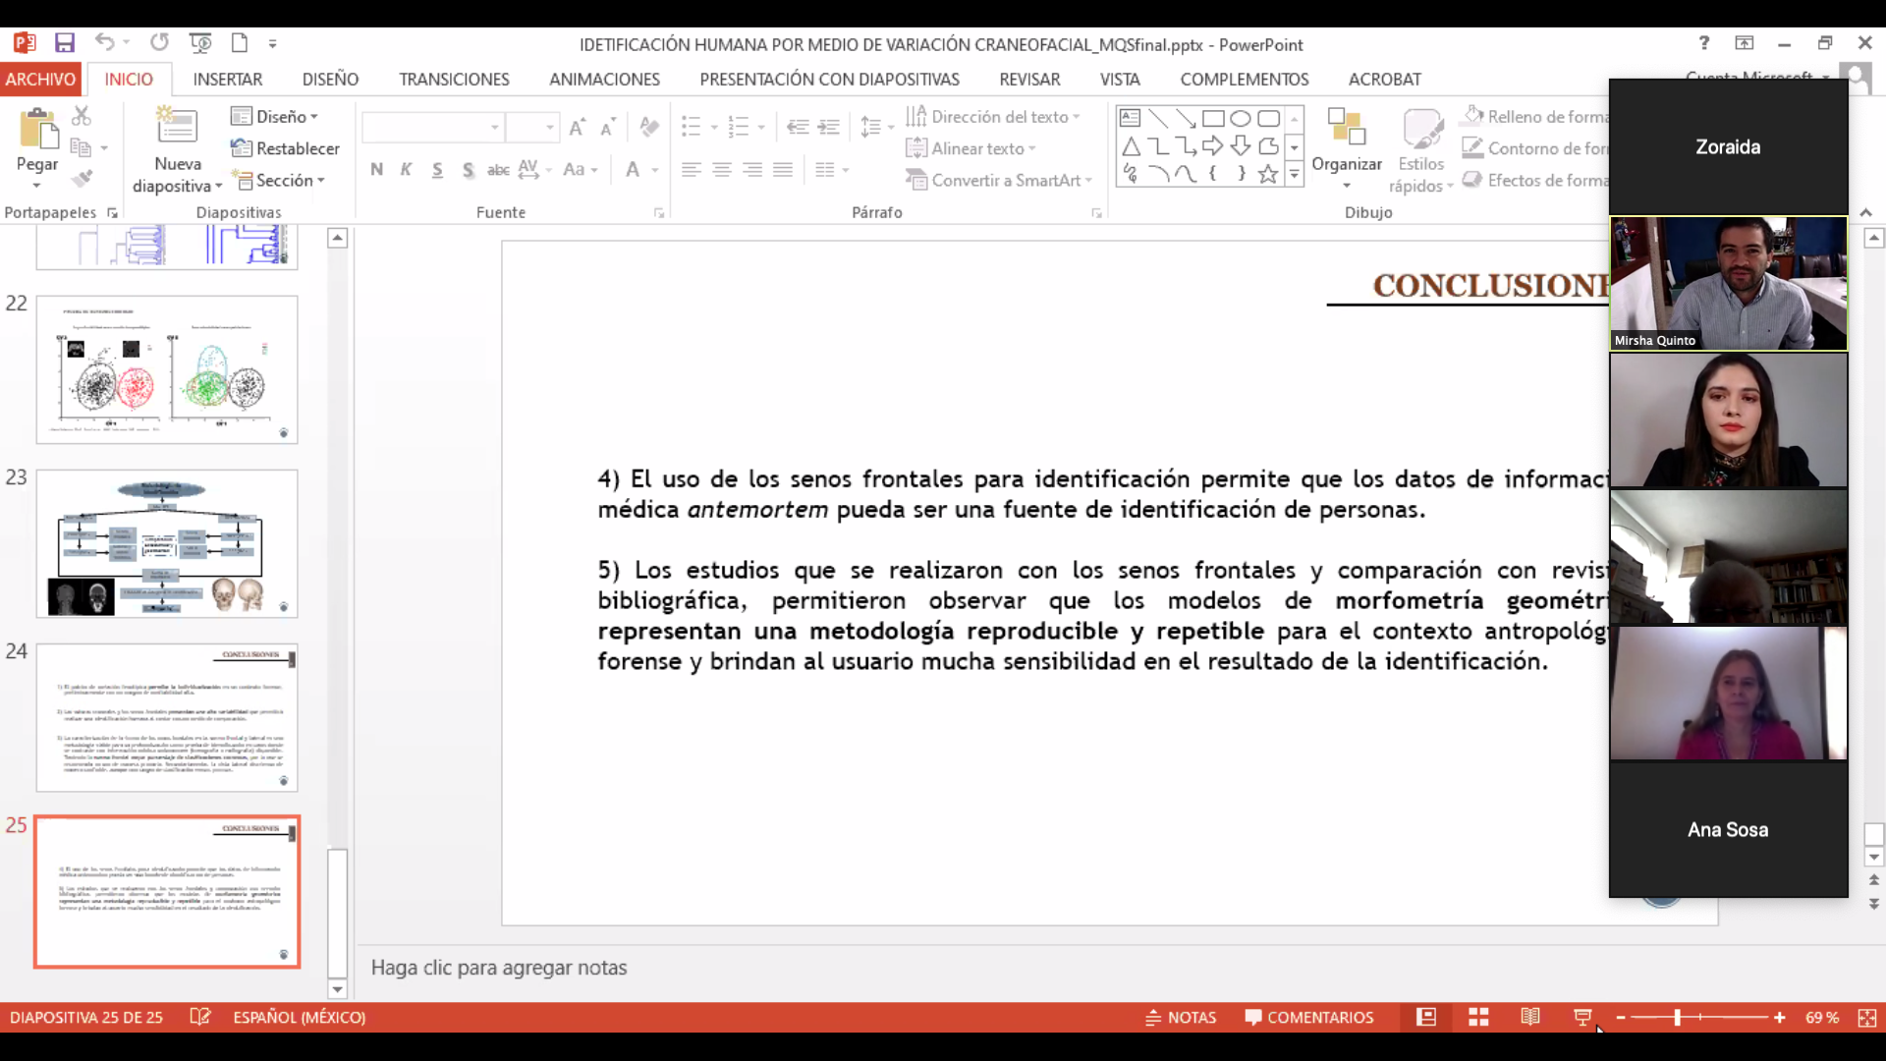
Task: Switch to the ANIMACIONES tab
Action: (x=604, y=79)
